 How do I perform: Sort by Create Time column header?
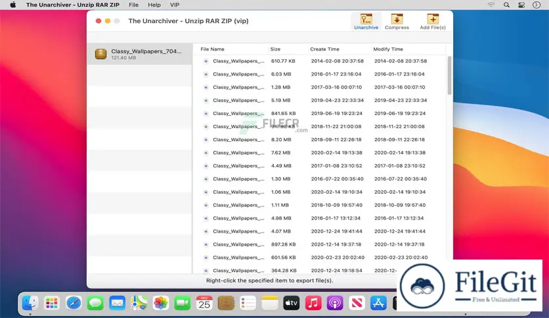click(x=324, y=49)
